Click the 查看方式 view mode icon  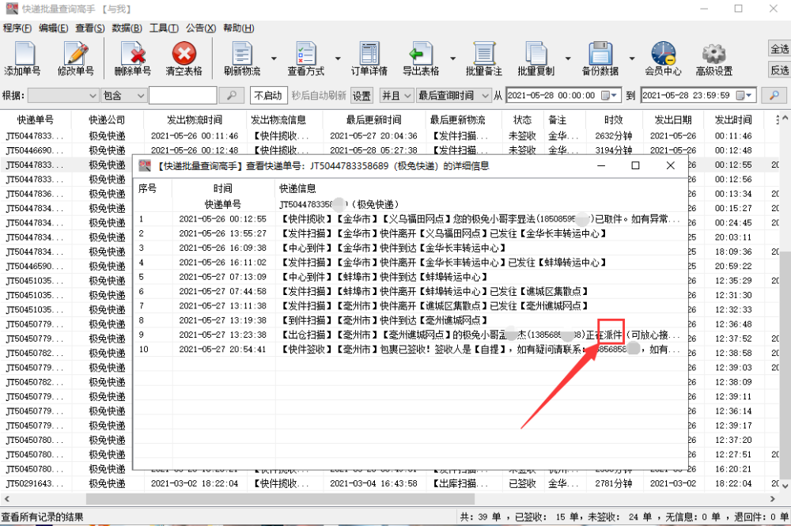pyautogui.click(x=305, y=59)
